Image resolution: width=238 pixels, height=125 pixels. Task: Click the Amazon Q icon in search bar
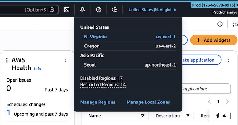(x=52, y=10)
